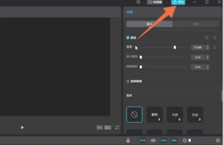Image resolution: width=223 pixels, height=145 pixels.
Task: Increase 淡出时长 with its stepper up arrow
Action: [207, 66]
